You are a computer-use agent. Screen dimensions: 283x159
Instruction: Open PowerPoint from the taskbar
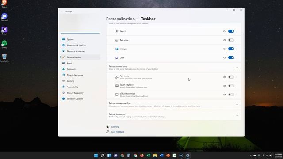pyautogui.click(x=168, y=155)
